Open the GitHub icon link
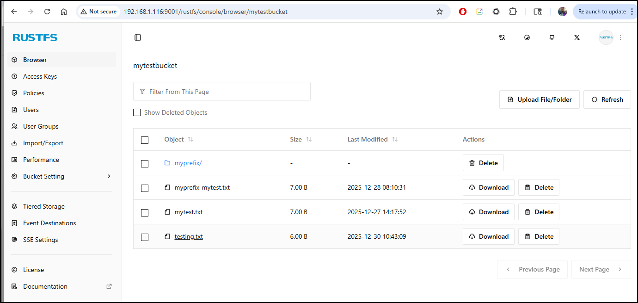638x303 pixels. click(x=552, y=37)
